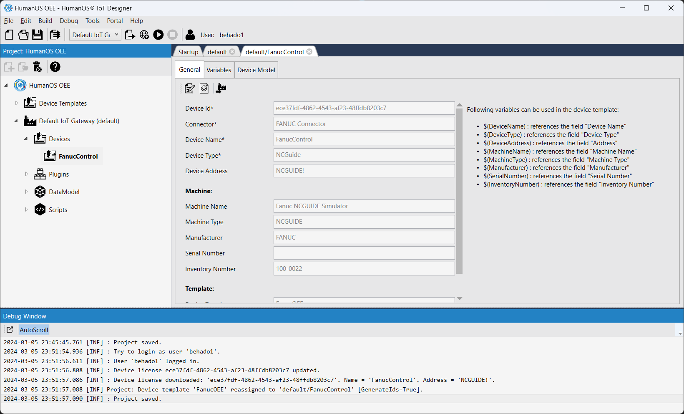This screenshot has width=684, height=414.
Task: Expand the Device Templates node
Action: coord(16,103)
